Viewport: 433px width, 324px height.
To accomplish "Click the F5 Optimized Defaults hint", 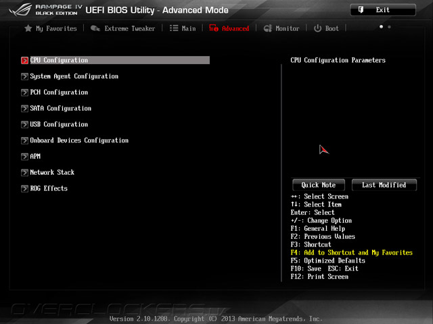I will 327,261.
